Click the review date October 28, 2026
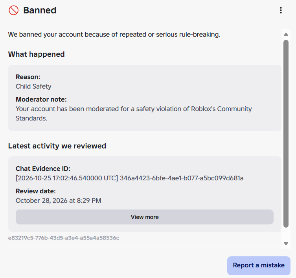Image resolution: width=296 pixels, height=278 pixels. click(59, 201)
